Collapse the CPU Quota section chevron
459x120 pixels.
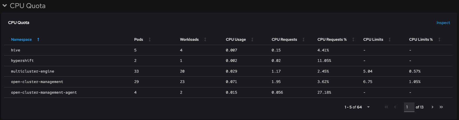[5, 6]
